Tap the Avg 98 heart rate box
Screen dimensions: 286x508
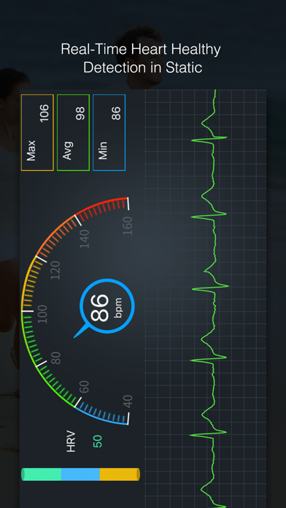point(73,133)
